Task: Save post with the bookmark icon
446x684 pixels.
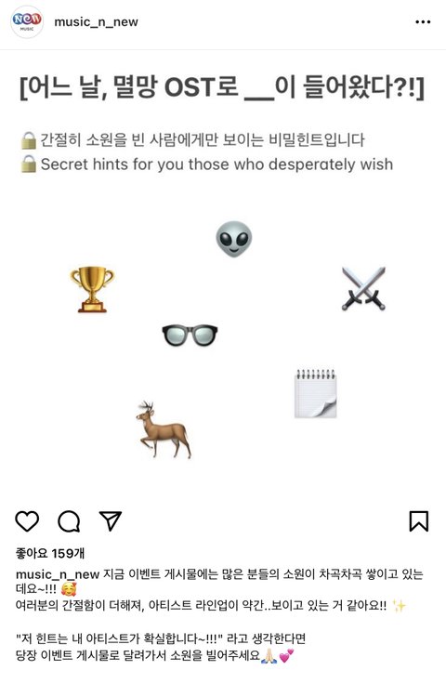Action: pos(418,521)
